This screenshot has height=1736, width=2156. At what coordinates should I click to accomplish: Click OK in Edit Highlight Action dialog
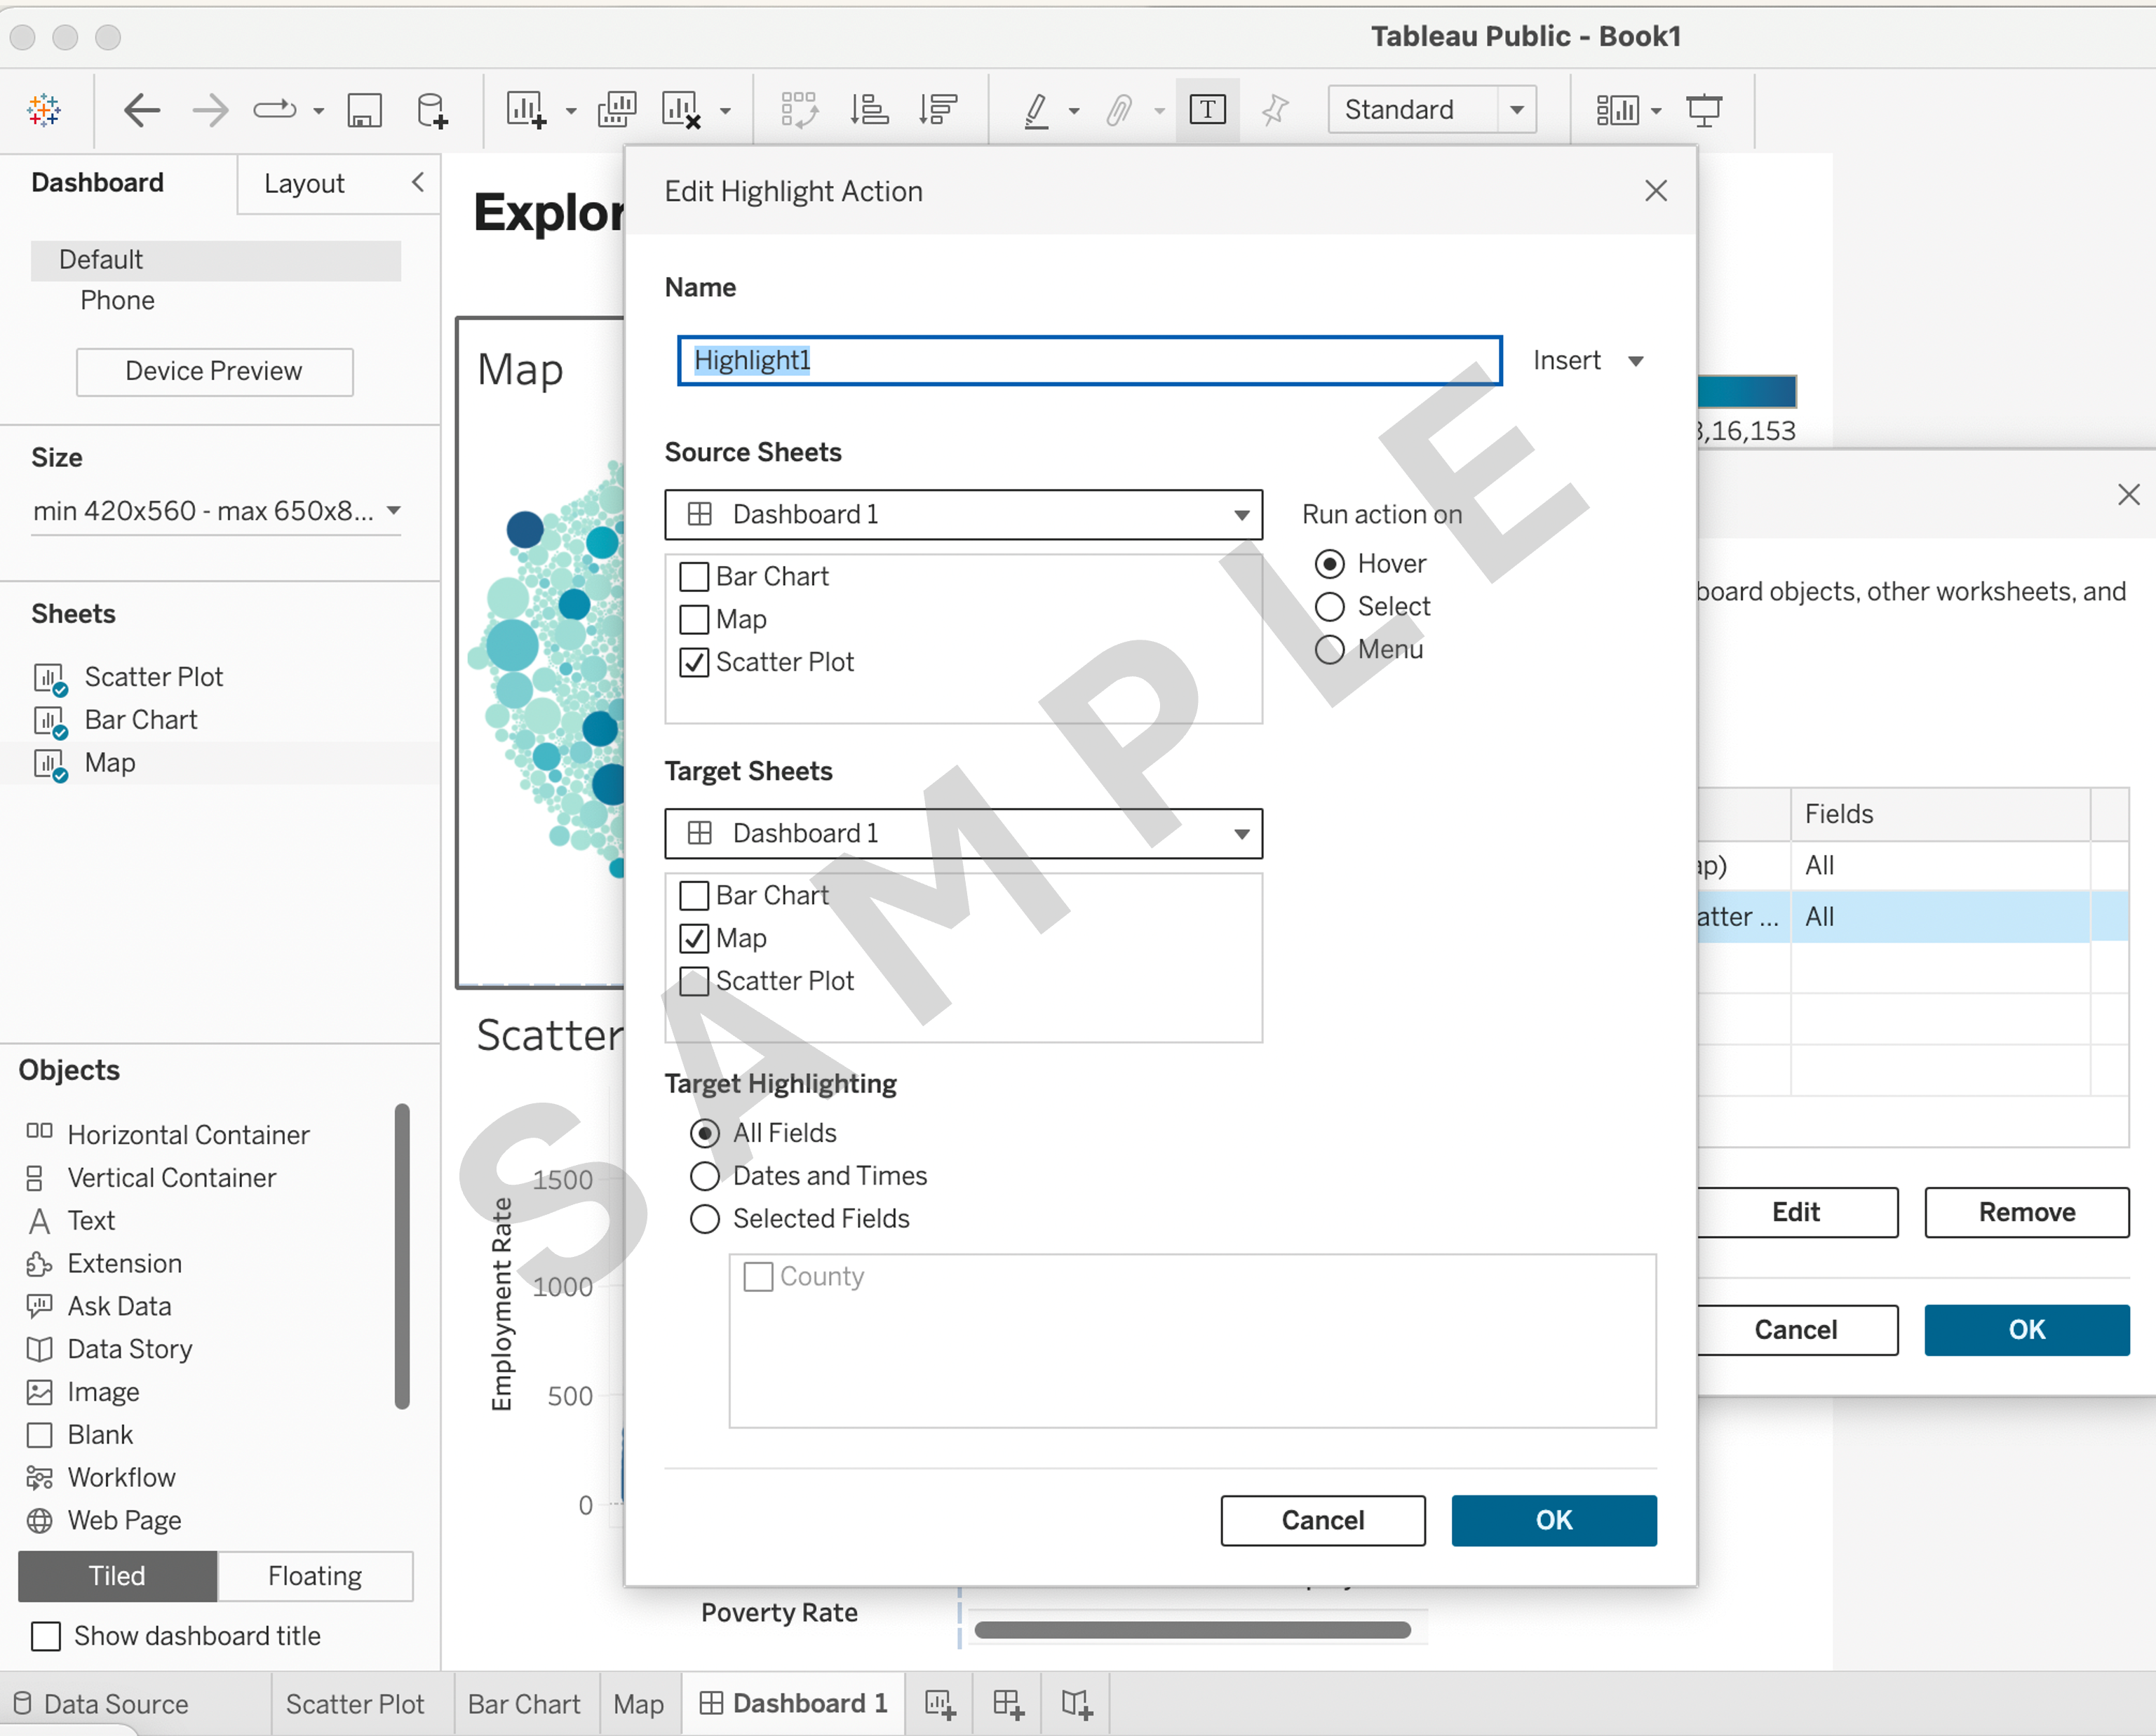[1553, 1520]
